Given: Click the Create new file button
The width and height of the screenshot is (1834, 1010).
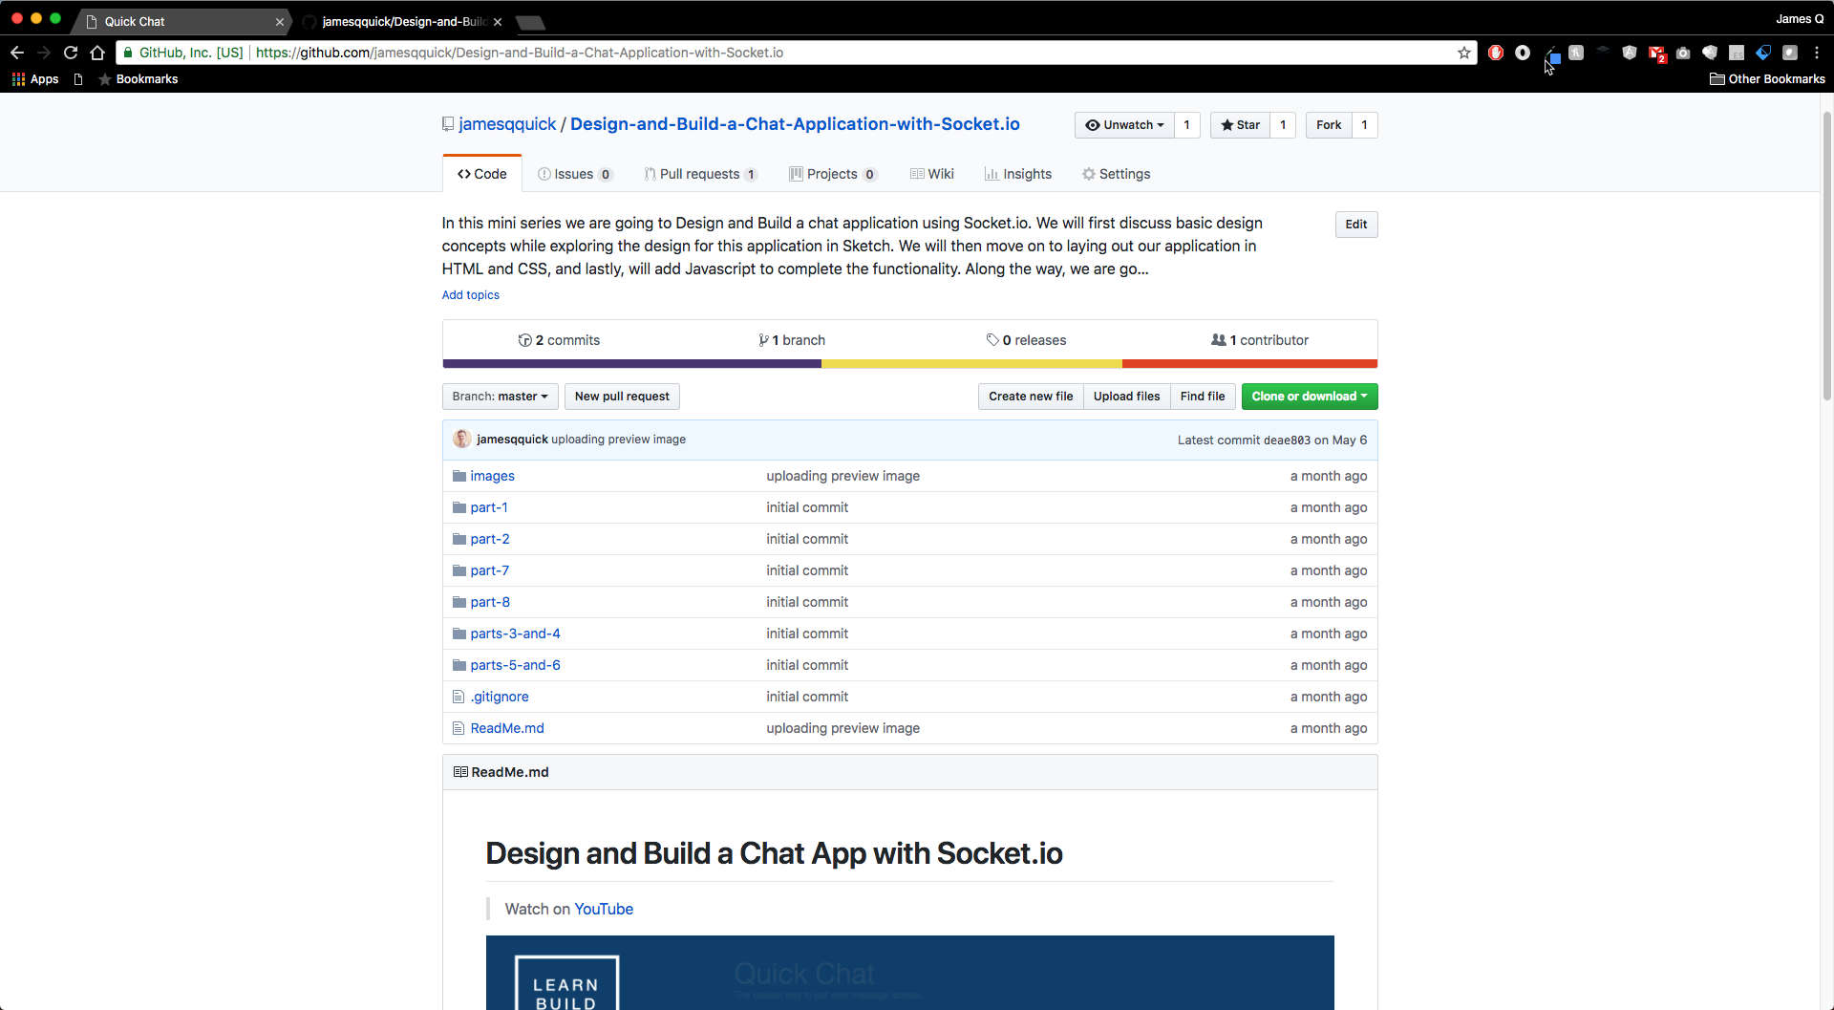Looking at the screenshot, I should tap(1031, 397).
